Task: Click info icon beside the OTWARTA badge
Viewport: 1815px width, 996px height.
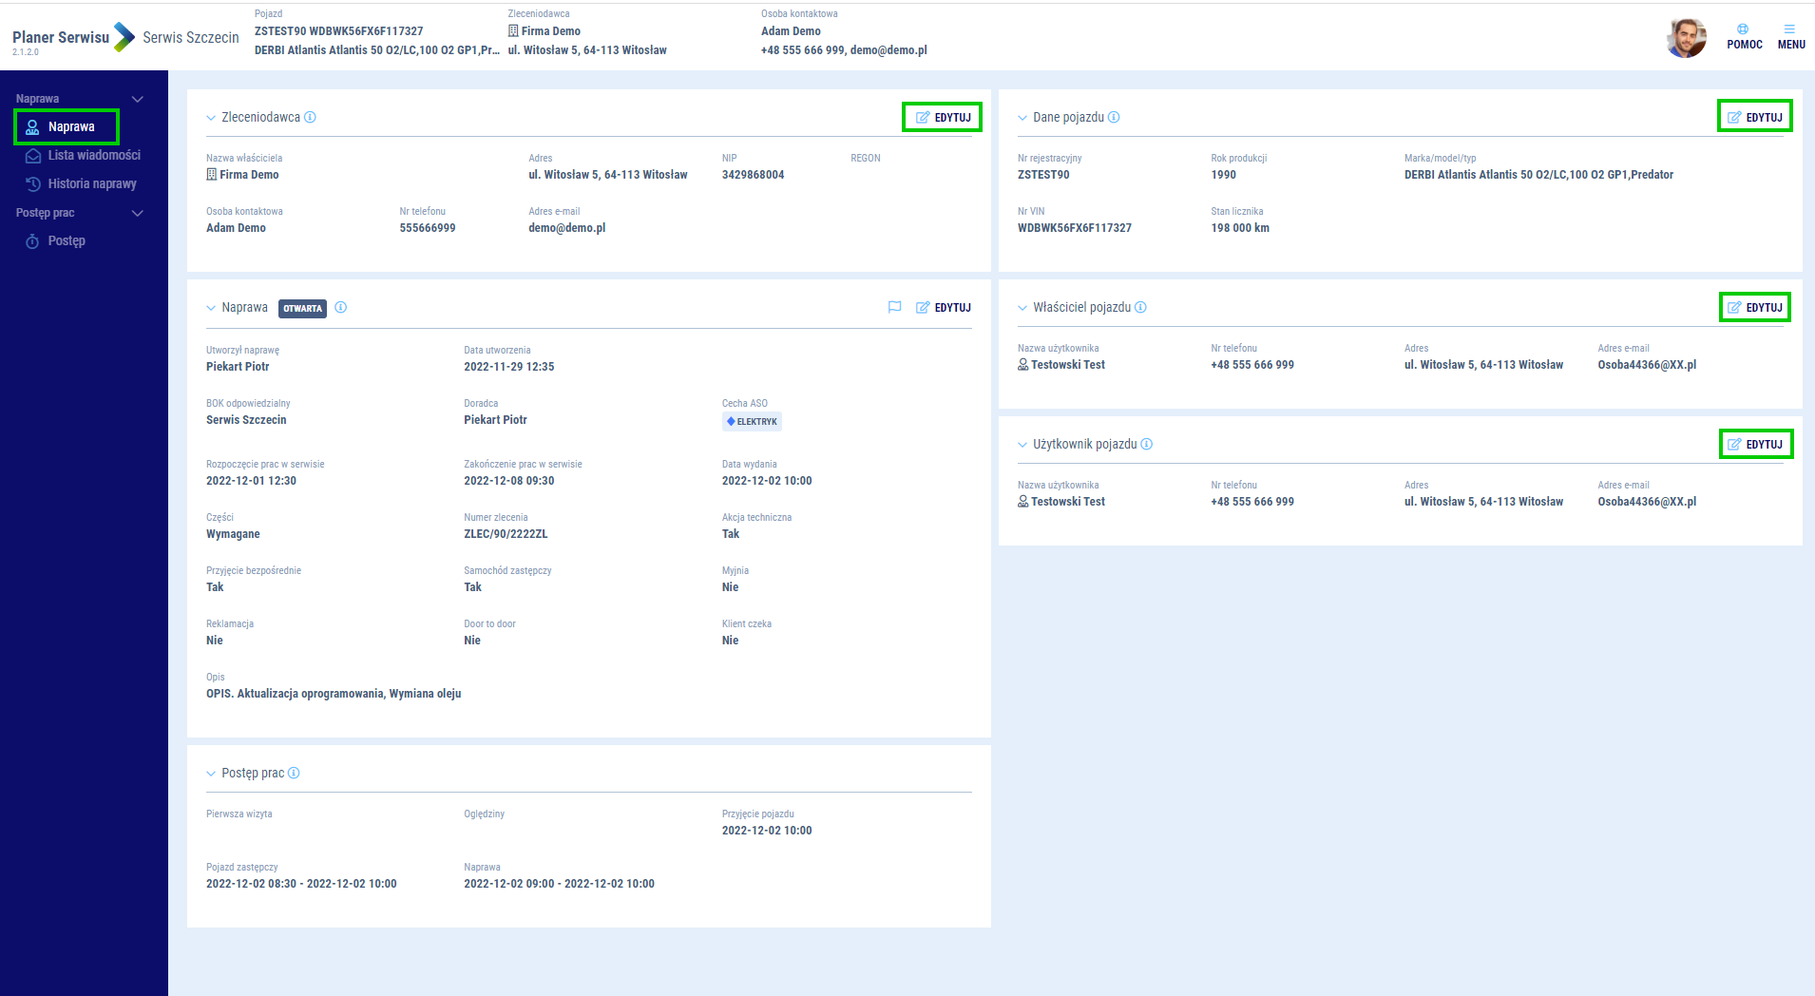Action: tap(341, 308)
